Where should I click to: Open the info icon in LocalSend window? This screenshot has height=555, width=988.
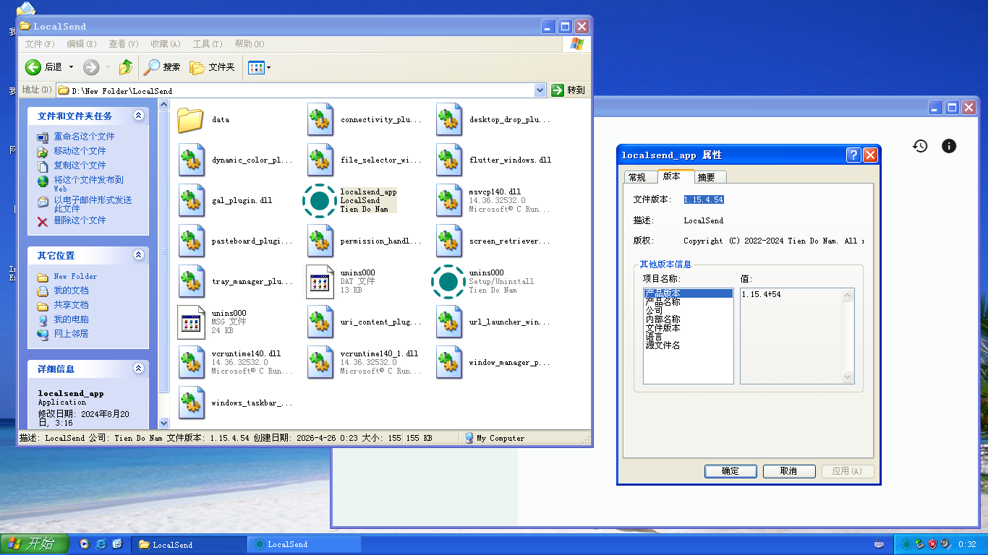(949, 146)
